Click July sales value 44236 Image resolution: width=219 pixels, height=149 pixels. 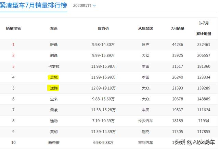178,45
